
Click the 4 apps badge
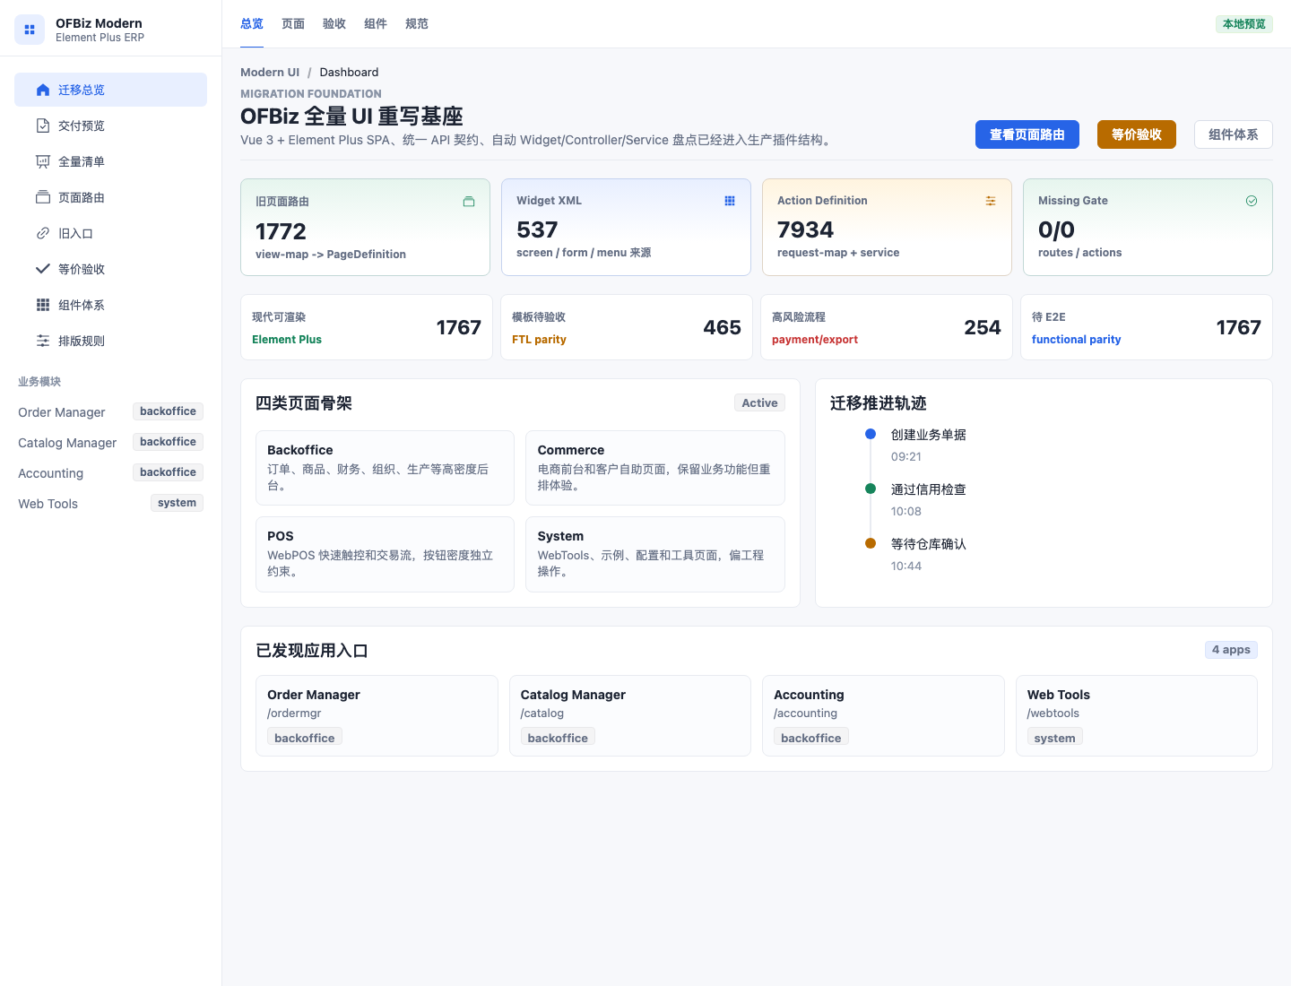point(1231,650)
